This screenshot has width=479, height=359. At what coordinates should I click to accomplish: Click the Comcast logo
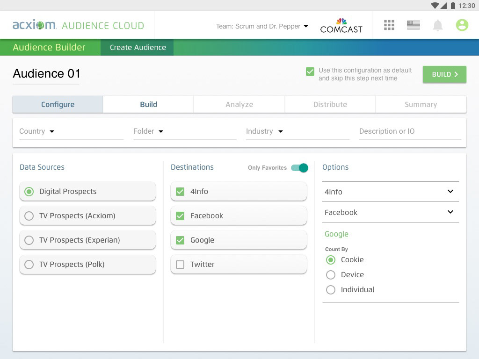click(341, 26)
